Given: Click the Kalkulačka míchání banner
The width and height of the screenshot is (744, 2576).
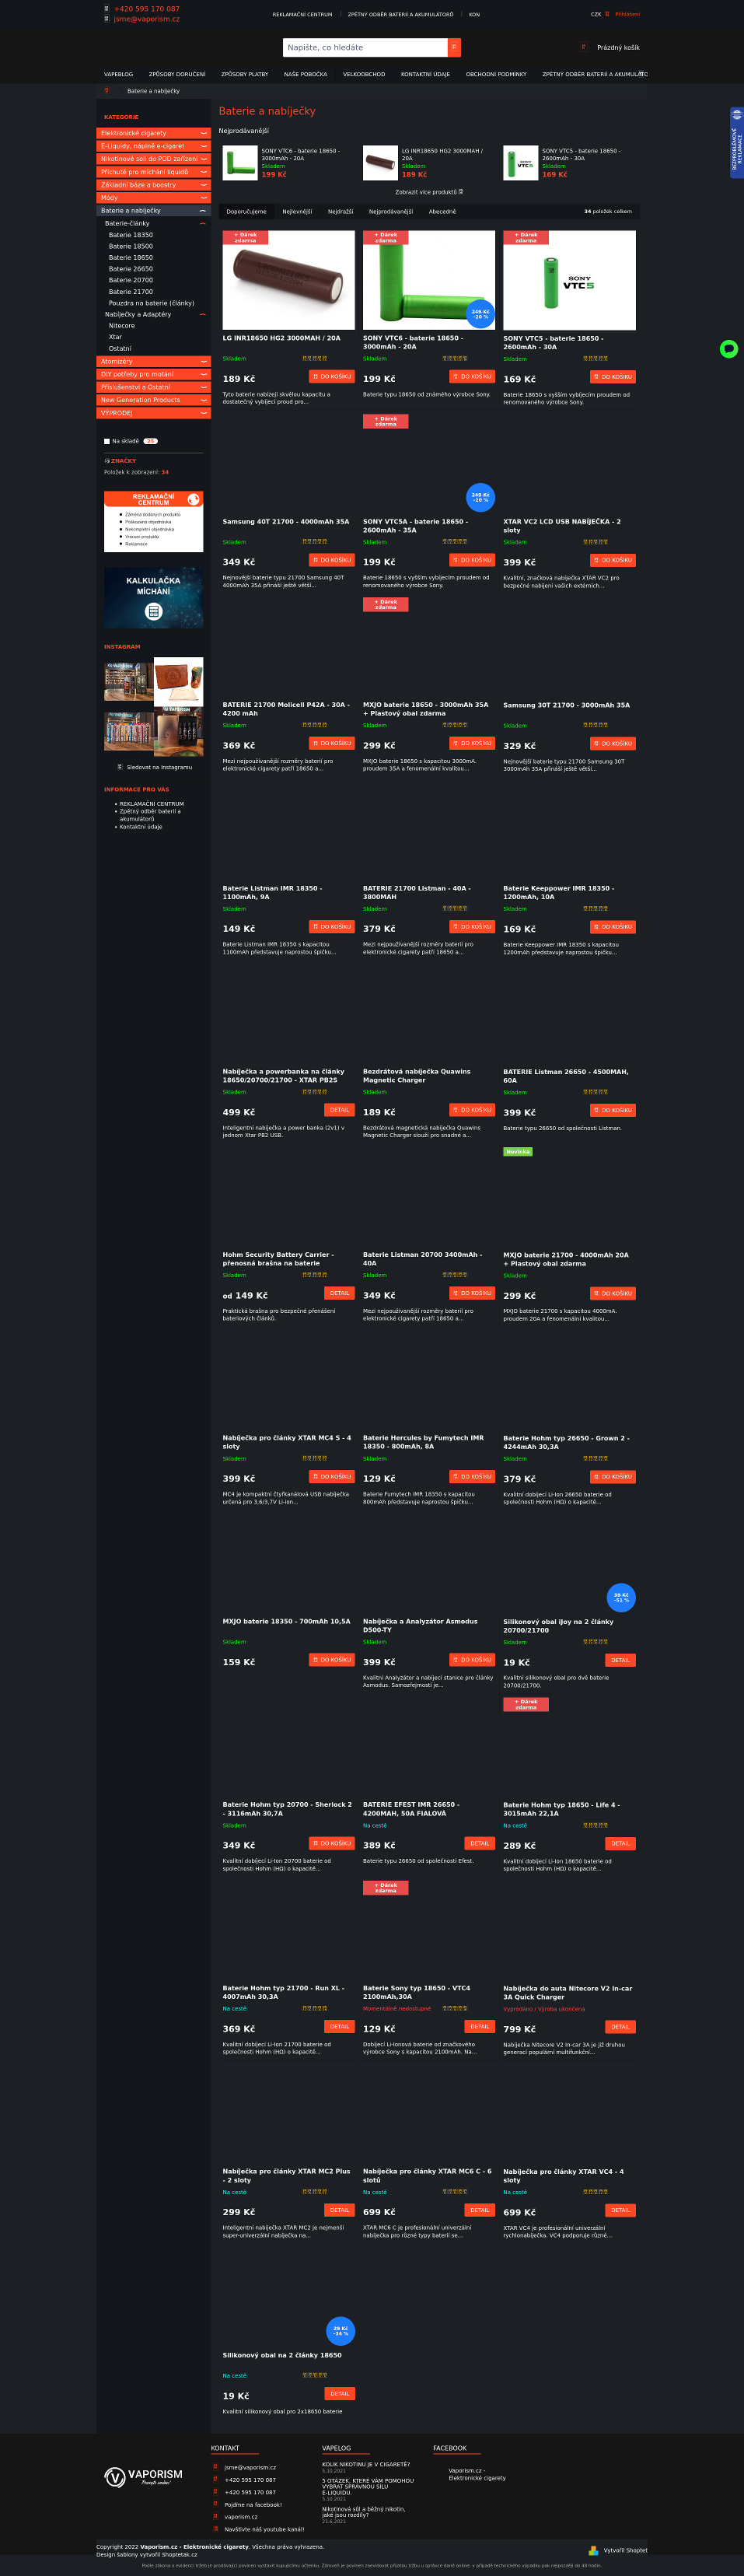Looking at the screenshot, I should point(153,598).
